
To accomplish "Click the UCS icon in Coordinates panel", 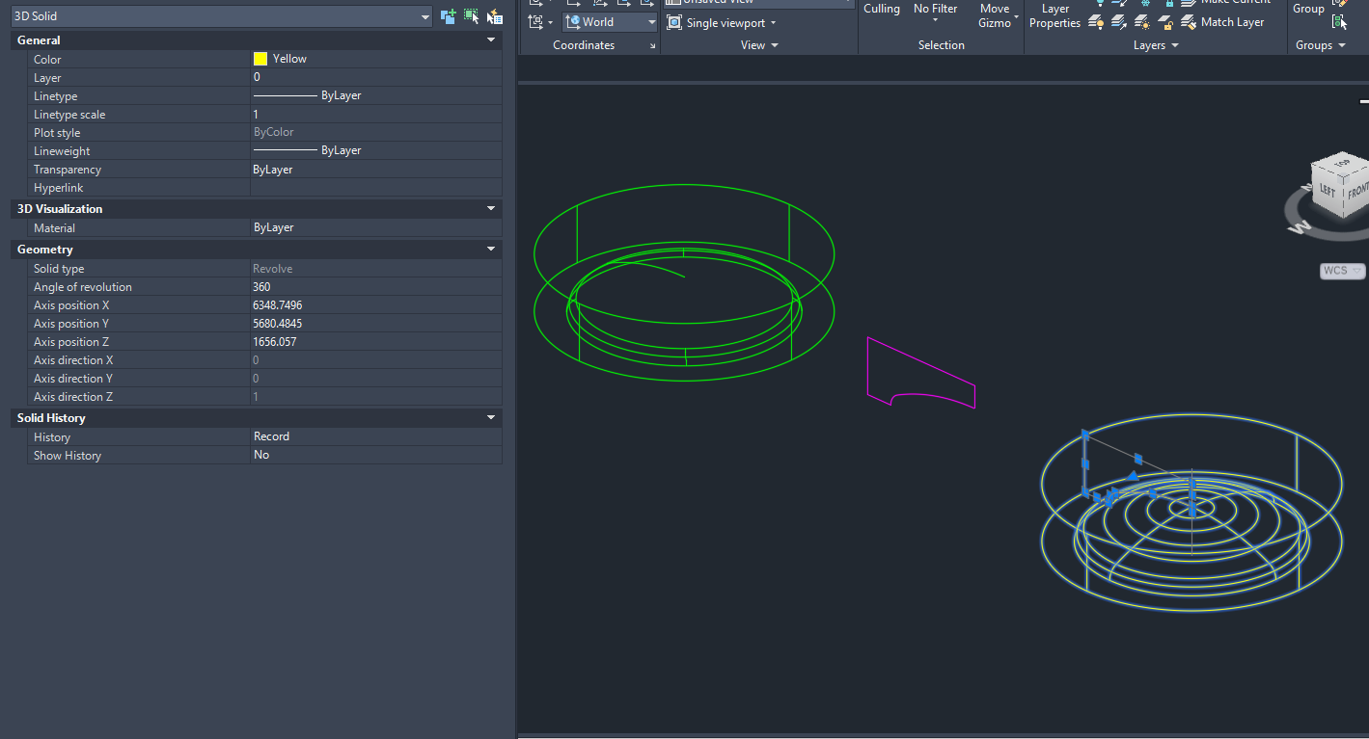I will click(535, 22).
